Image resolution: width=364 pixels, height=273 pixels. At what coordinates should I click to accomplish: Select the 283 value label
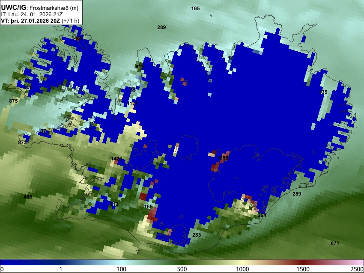coord(197,235)
